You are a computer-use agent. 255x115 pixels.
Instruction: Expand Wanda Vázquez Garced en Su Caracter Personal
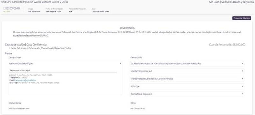(x=187, y=79)
